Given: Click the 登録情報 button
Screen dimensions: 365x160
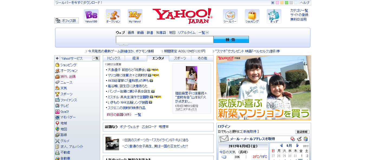Looking at the screenshot, I should point(302,132).
